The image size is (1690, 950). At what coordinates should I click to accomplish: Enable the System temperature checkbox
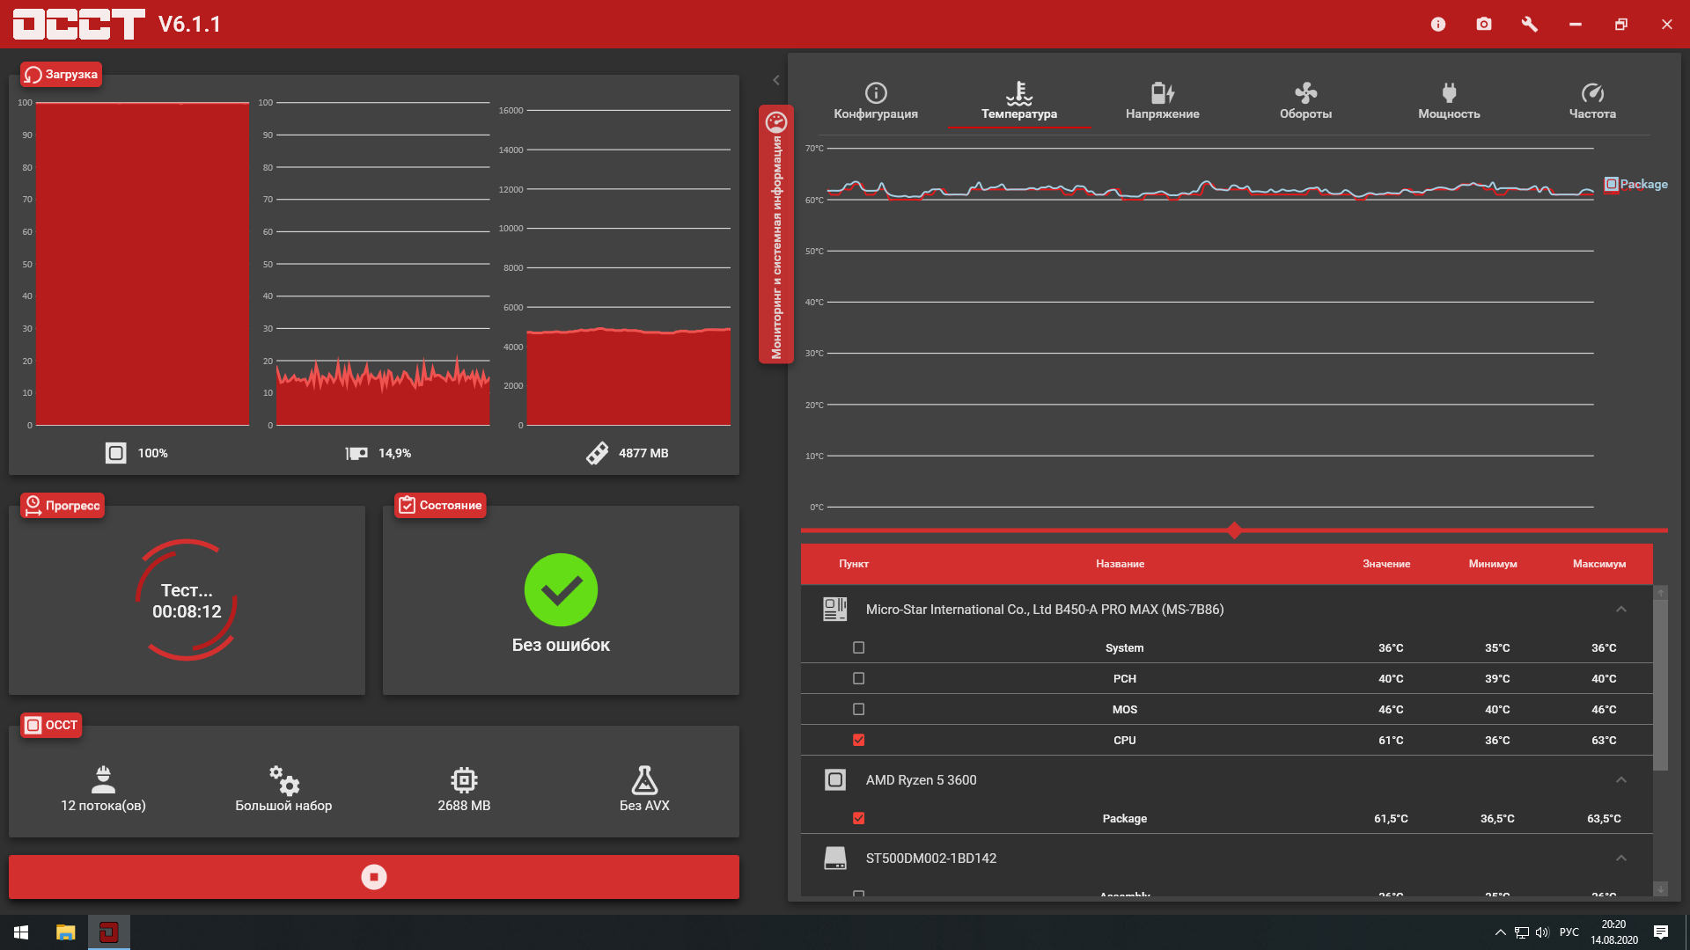click(859, 647)
